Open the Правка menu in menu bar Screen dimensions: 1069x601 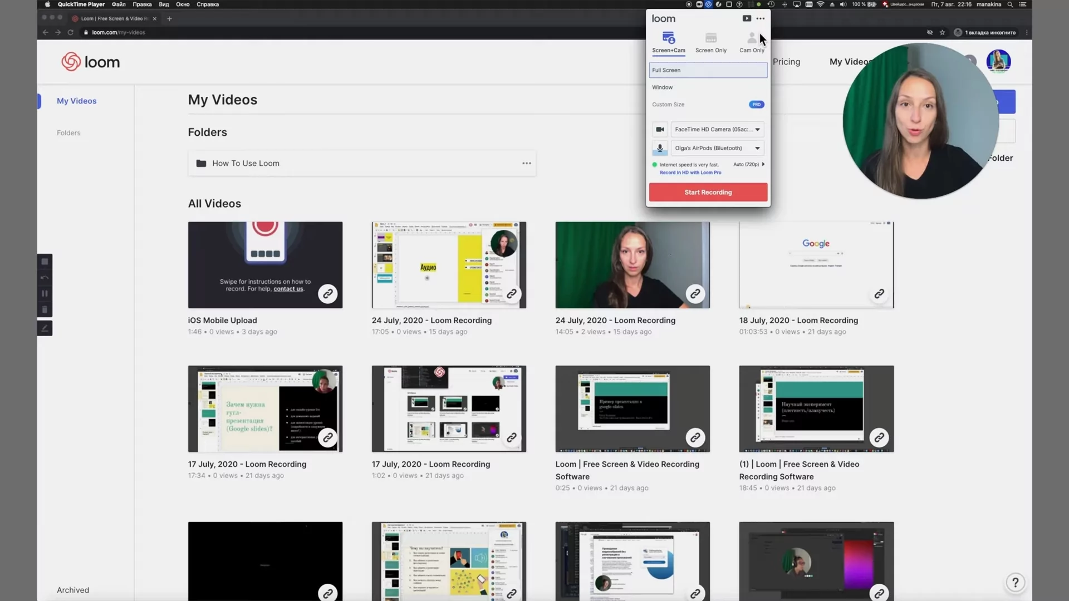pos(142,4)
